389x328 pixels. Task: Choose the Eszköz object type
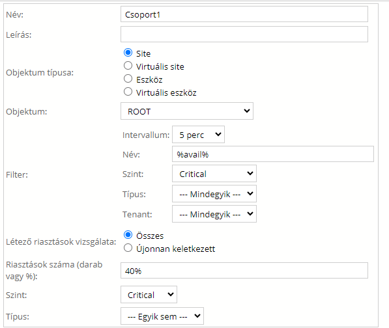(x=128, y=79)
